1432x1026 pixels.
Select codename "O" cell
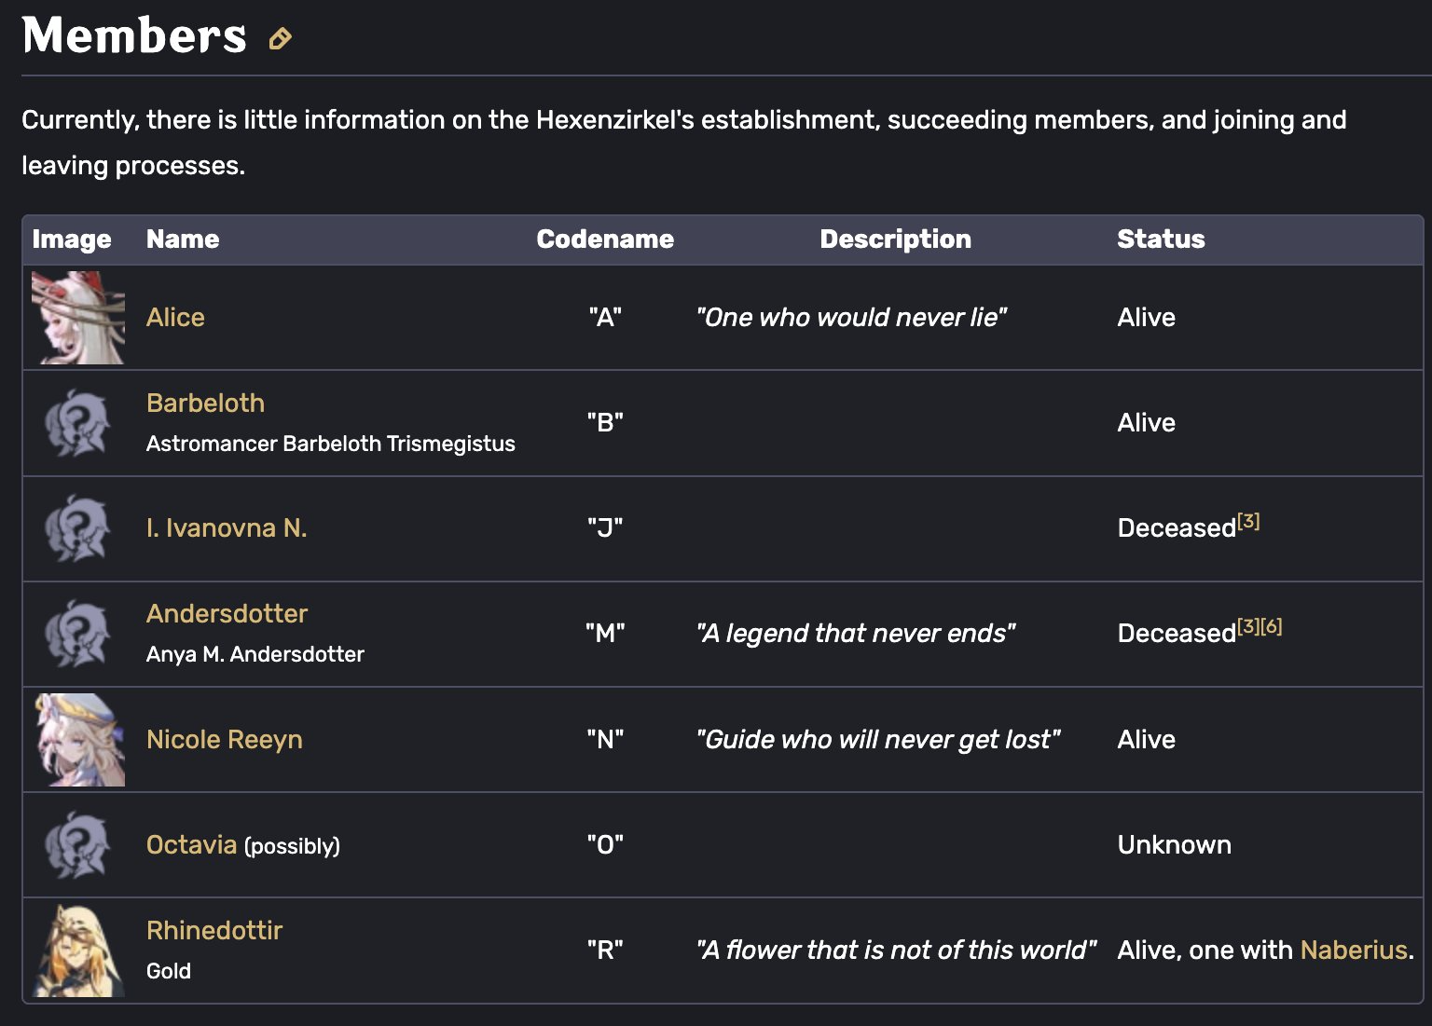point(605,844)
